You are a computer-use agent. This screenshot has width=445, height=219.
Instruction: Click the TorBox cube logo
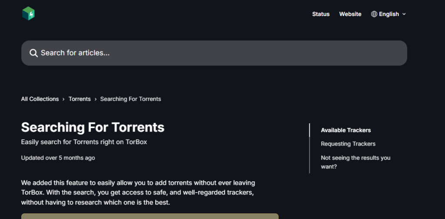[28, 13]
